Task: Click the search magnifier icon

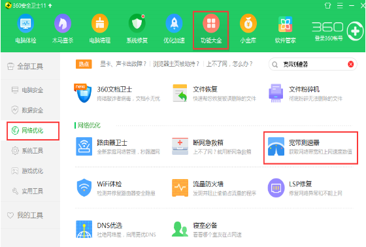Action: tap(275, 65)
